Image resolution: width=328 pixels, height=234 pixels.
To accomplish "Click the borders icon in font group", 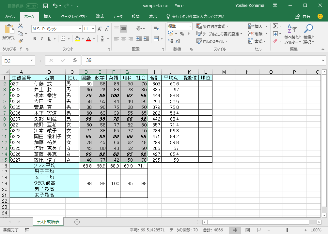I will click(x=63, y=39).
